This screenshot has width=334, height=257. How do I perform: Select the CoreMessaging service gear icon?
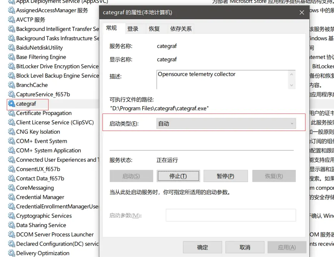(x=11, y=188)
